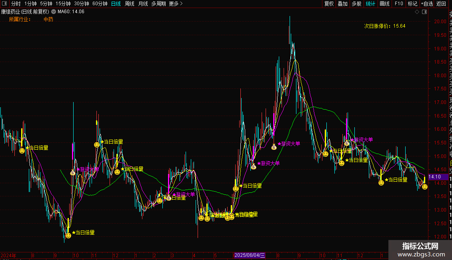
Task: Expand 更多 timeframe options
Action: click(x=176, y=4)
